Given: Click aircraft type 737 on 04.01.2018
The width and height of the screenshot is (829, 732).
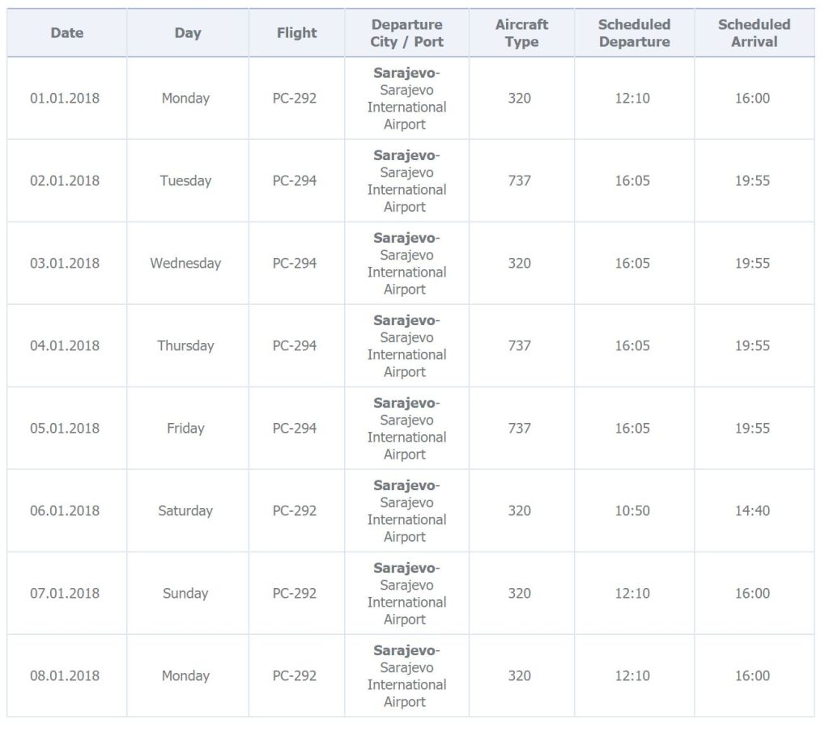Looking at the screenshot, I should coord(520,346).
